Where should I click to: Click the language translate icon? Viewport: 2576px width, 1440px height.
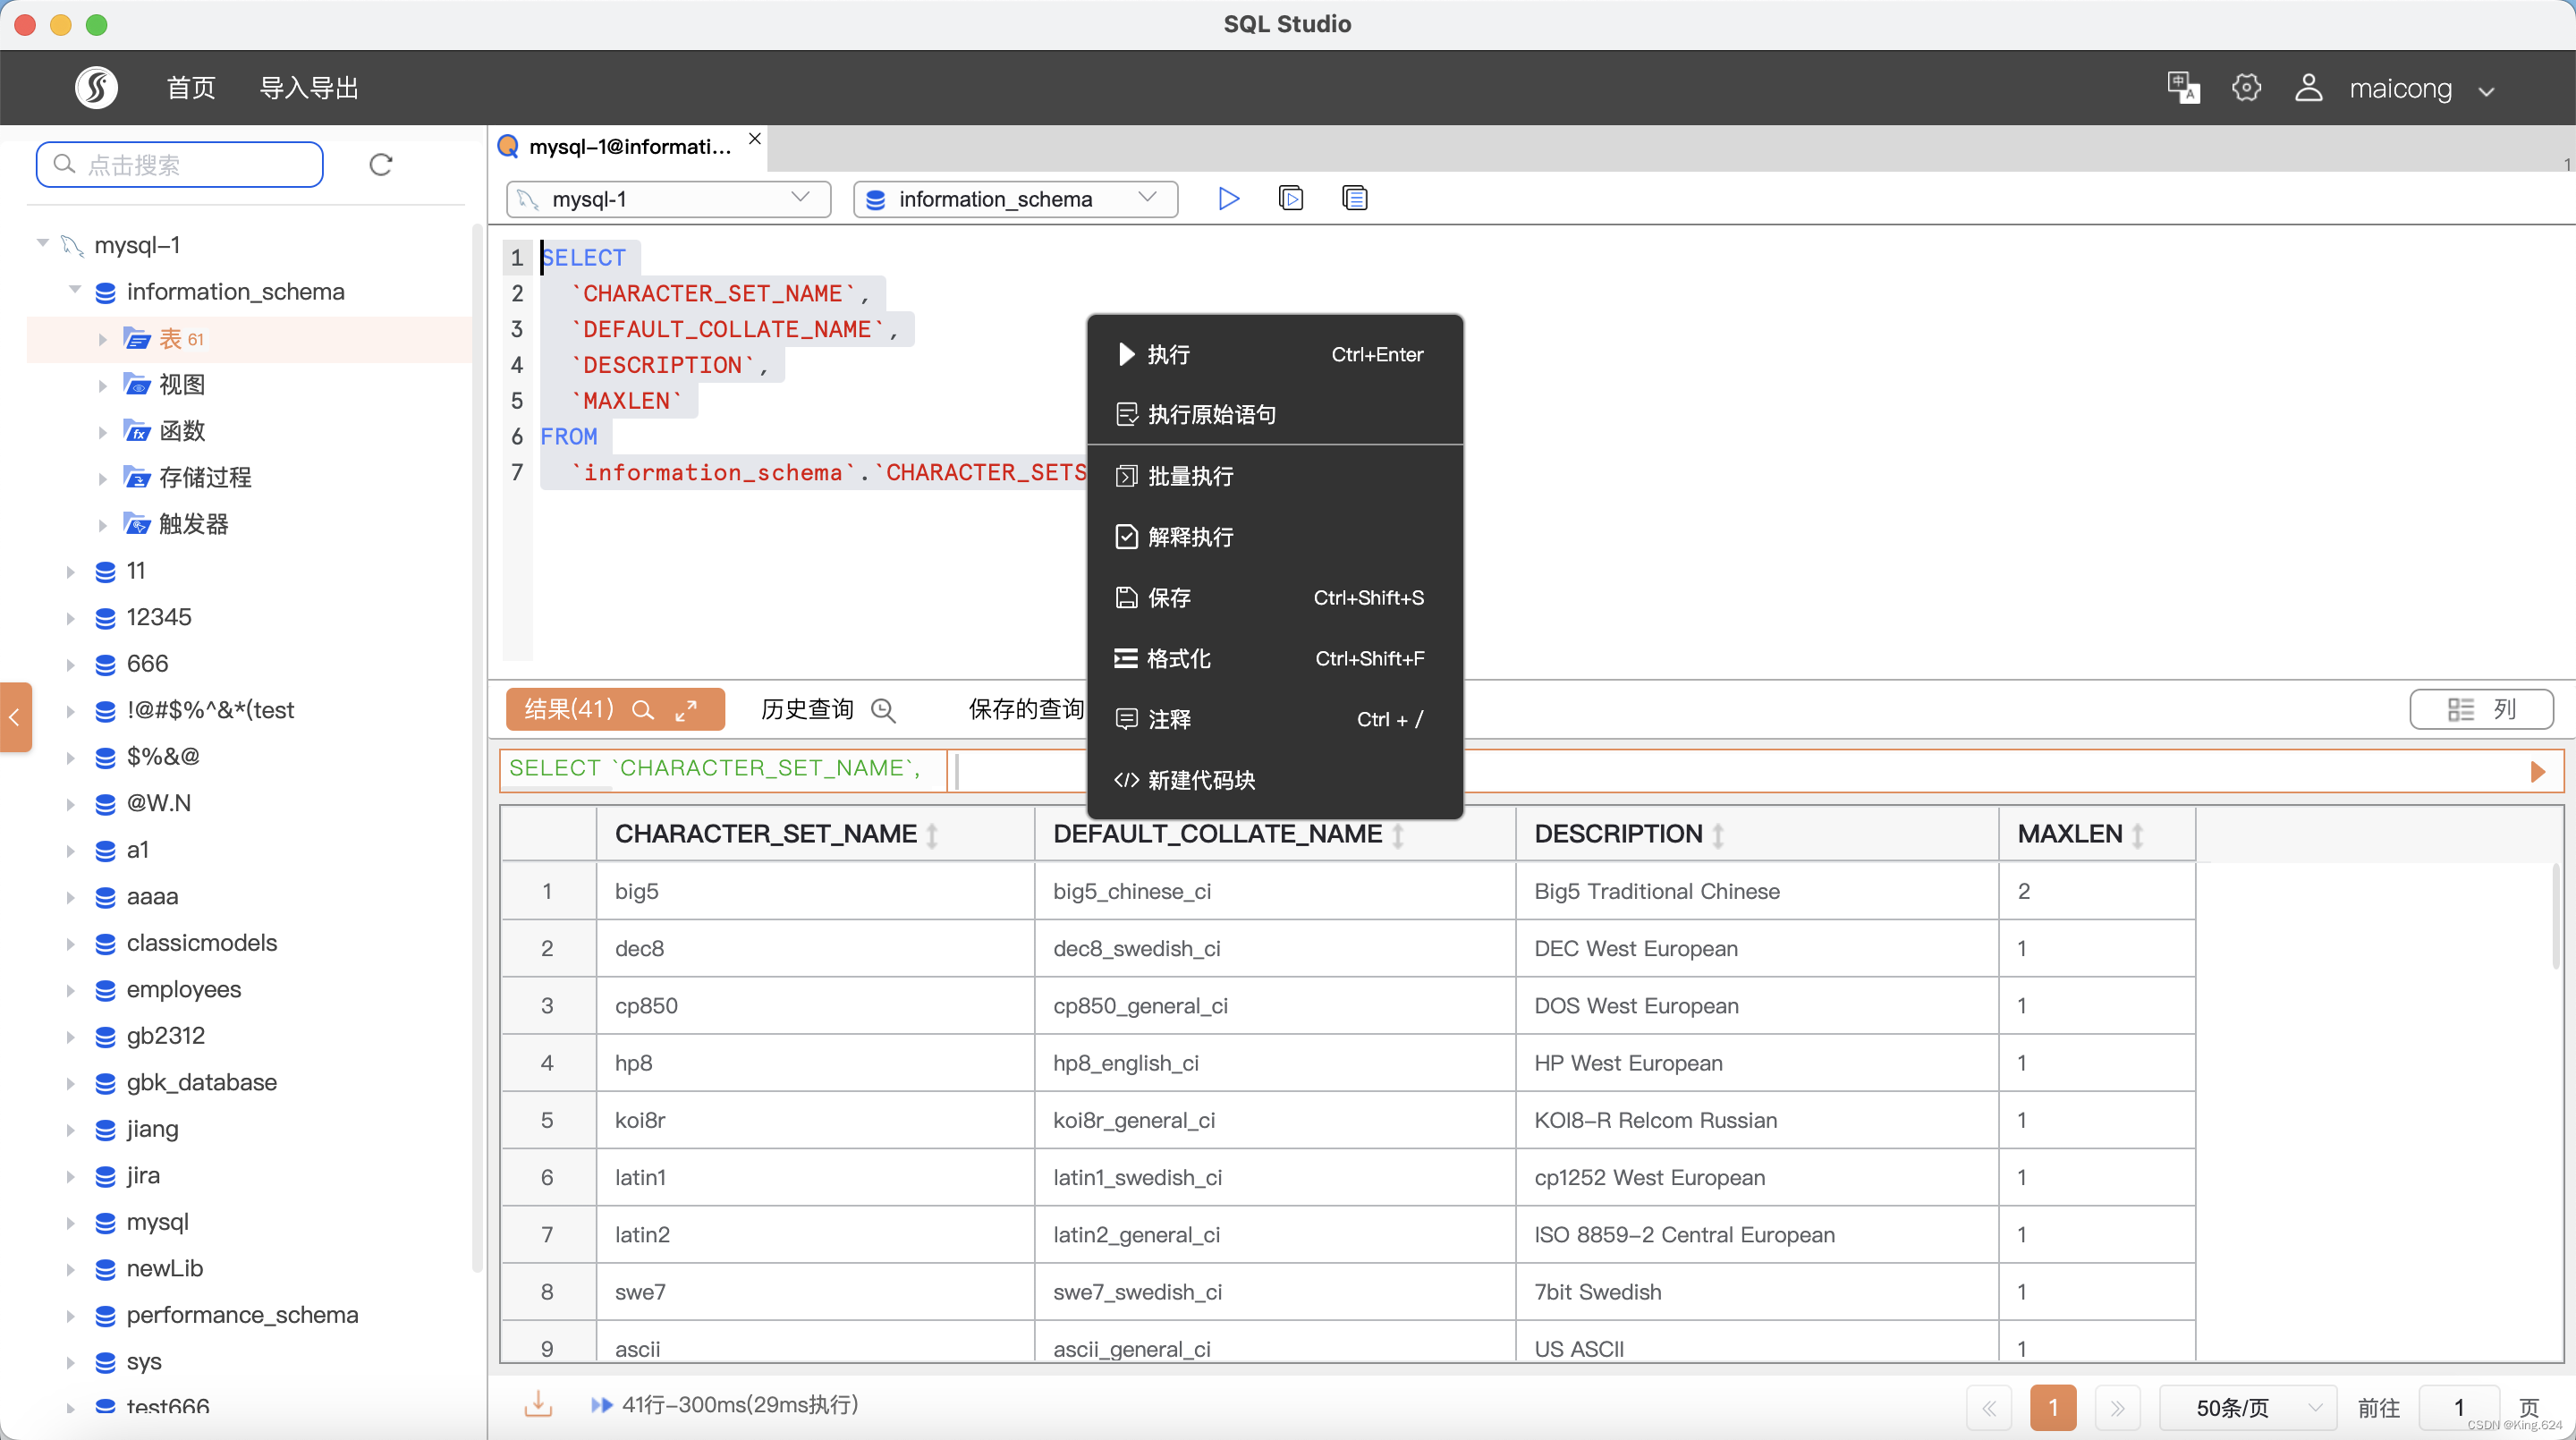click(x=2182, y=88)
